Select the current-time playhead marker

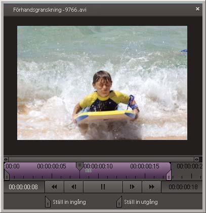coord(79,166)
